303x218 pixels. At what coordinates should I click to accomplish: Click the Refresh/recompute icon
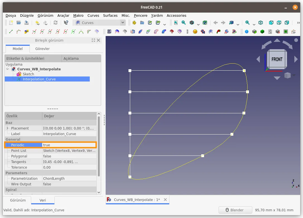(55, 23)
